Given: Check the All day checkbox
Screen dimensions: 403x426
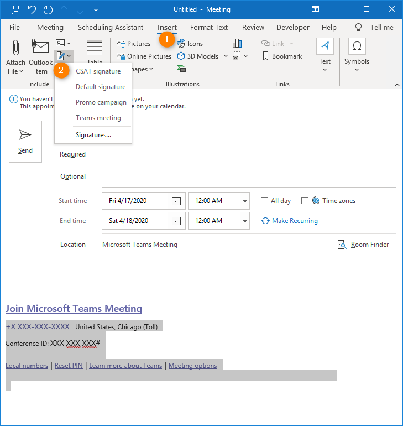Looking at the screenshot, I should click(x=264, y=200).
